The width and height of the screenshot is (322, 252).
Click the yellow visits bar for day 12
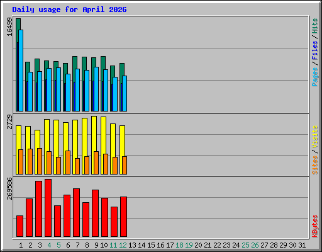(x=121, y=140)
